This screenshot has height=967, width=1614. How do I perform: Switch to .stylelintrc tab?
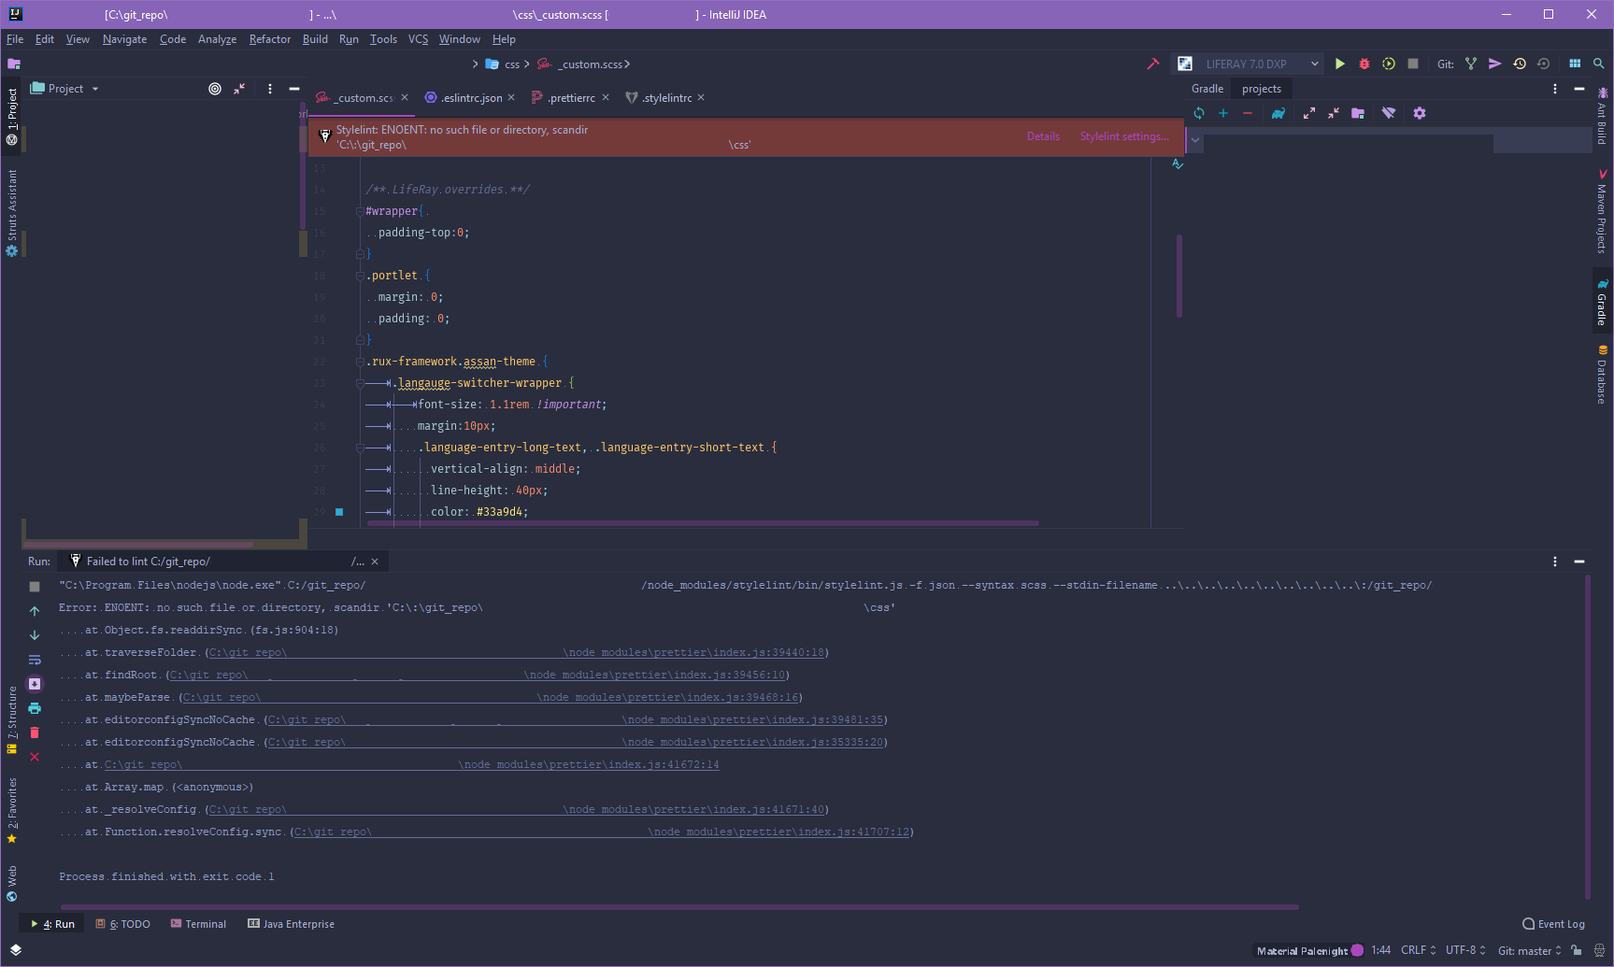click(666, 98)
